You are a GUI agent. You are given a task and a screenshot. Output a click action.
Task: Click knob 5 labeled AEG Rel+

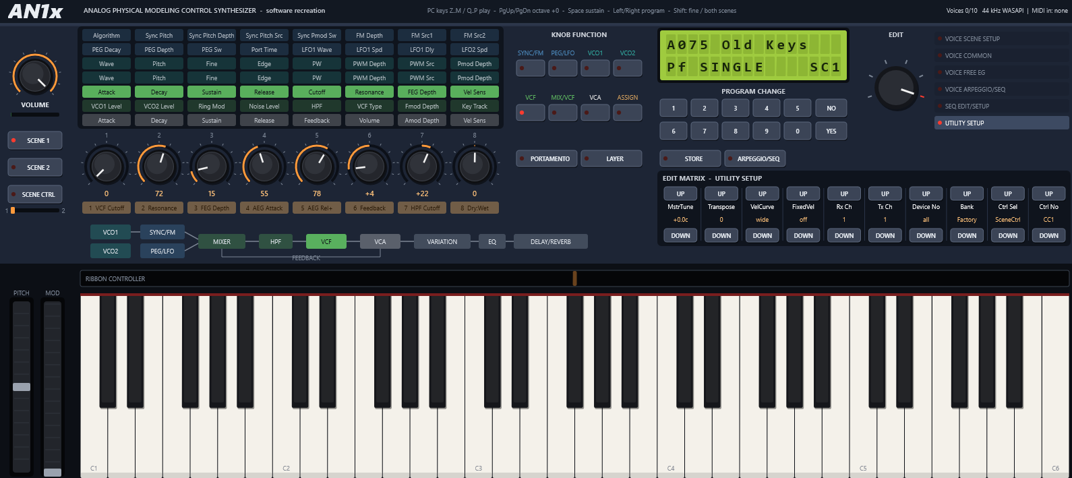point(317,165)
